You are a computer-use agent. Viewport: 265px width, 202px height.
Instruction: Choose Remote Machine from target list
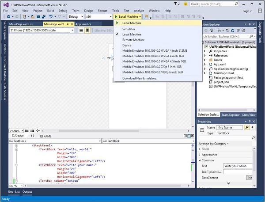coord(133,40)
